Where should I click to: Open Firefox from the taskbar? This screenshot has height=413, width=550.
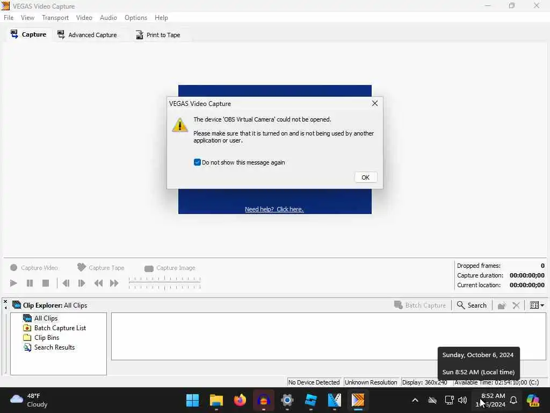pyautogui.click(x=240, y=400)
